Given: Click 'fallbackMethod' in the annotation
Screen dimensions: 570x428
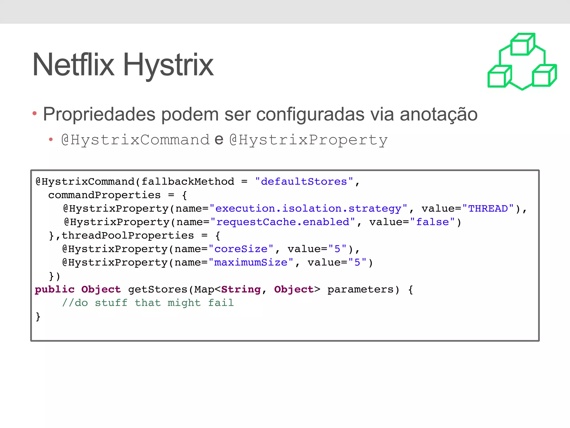Looking at the screenshot, I should (188, 182).
